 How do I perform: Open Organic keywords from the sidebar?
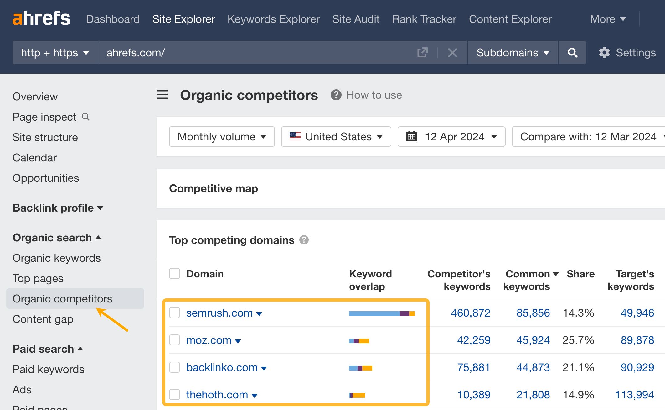point(56,258)
